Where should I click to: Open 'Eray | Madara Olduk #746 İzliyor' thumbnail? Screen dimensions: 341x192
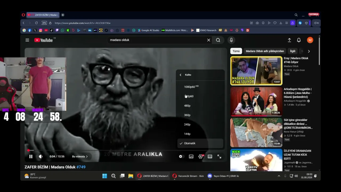point(256,71)
